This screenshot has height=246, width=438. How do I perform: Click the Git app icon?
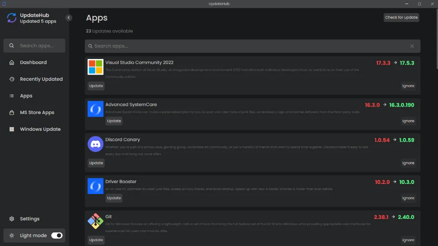click(x=95, y=221)
